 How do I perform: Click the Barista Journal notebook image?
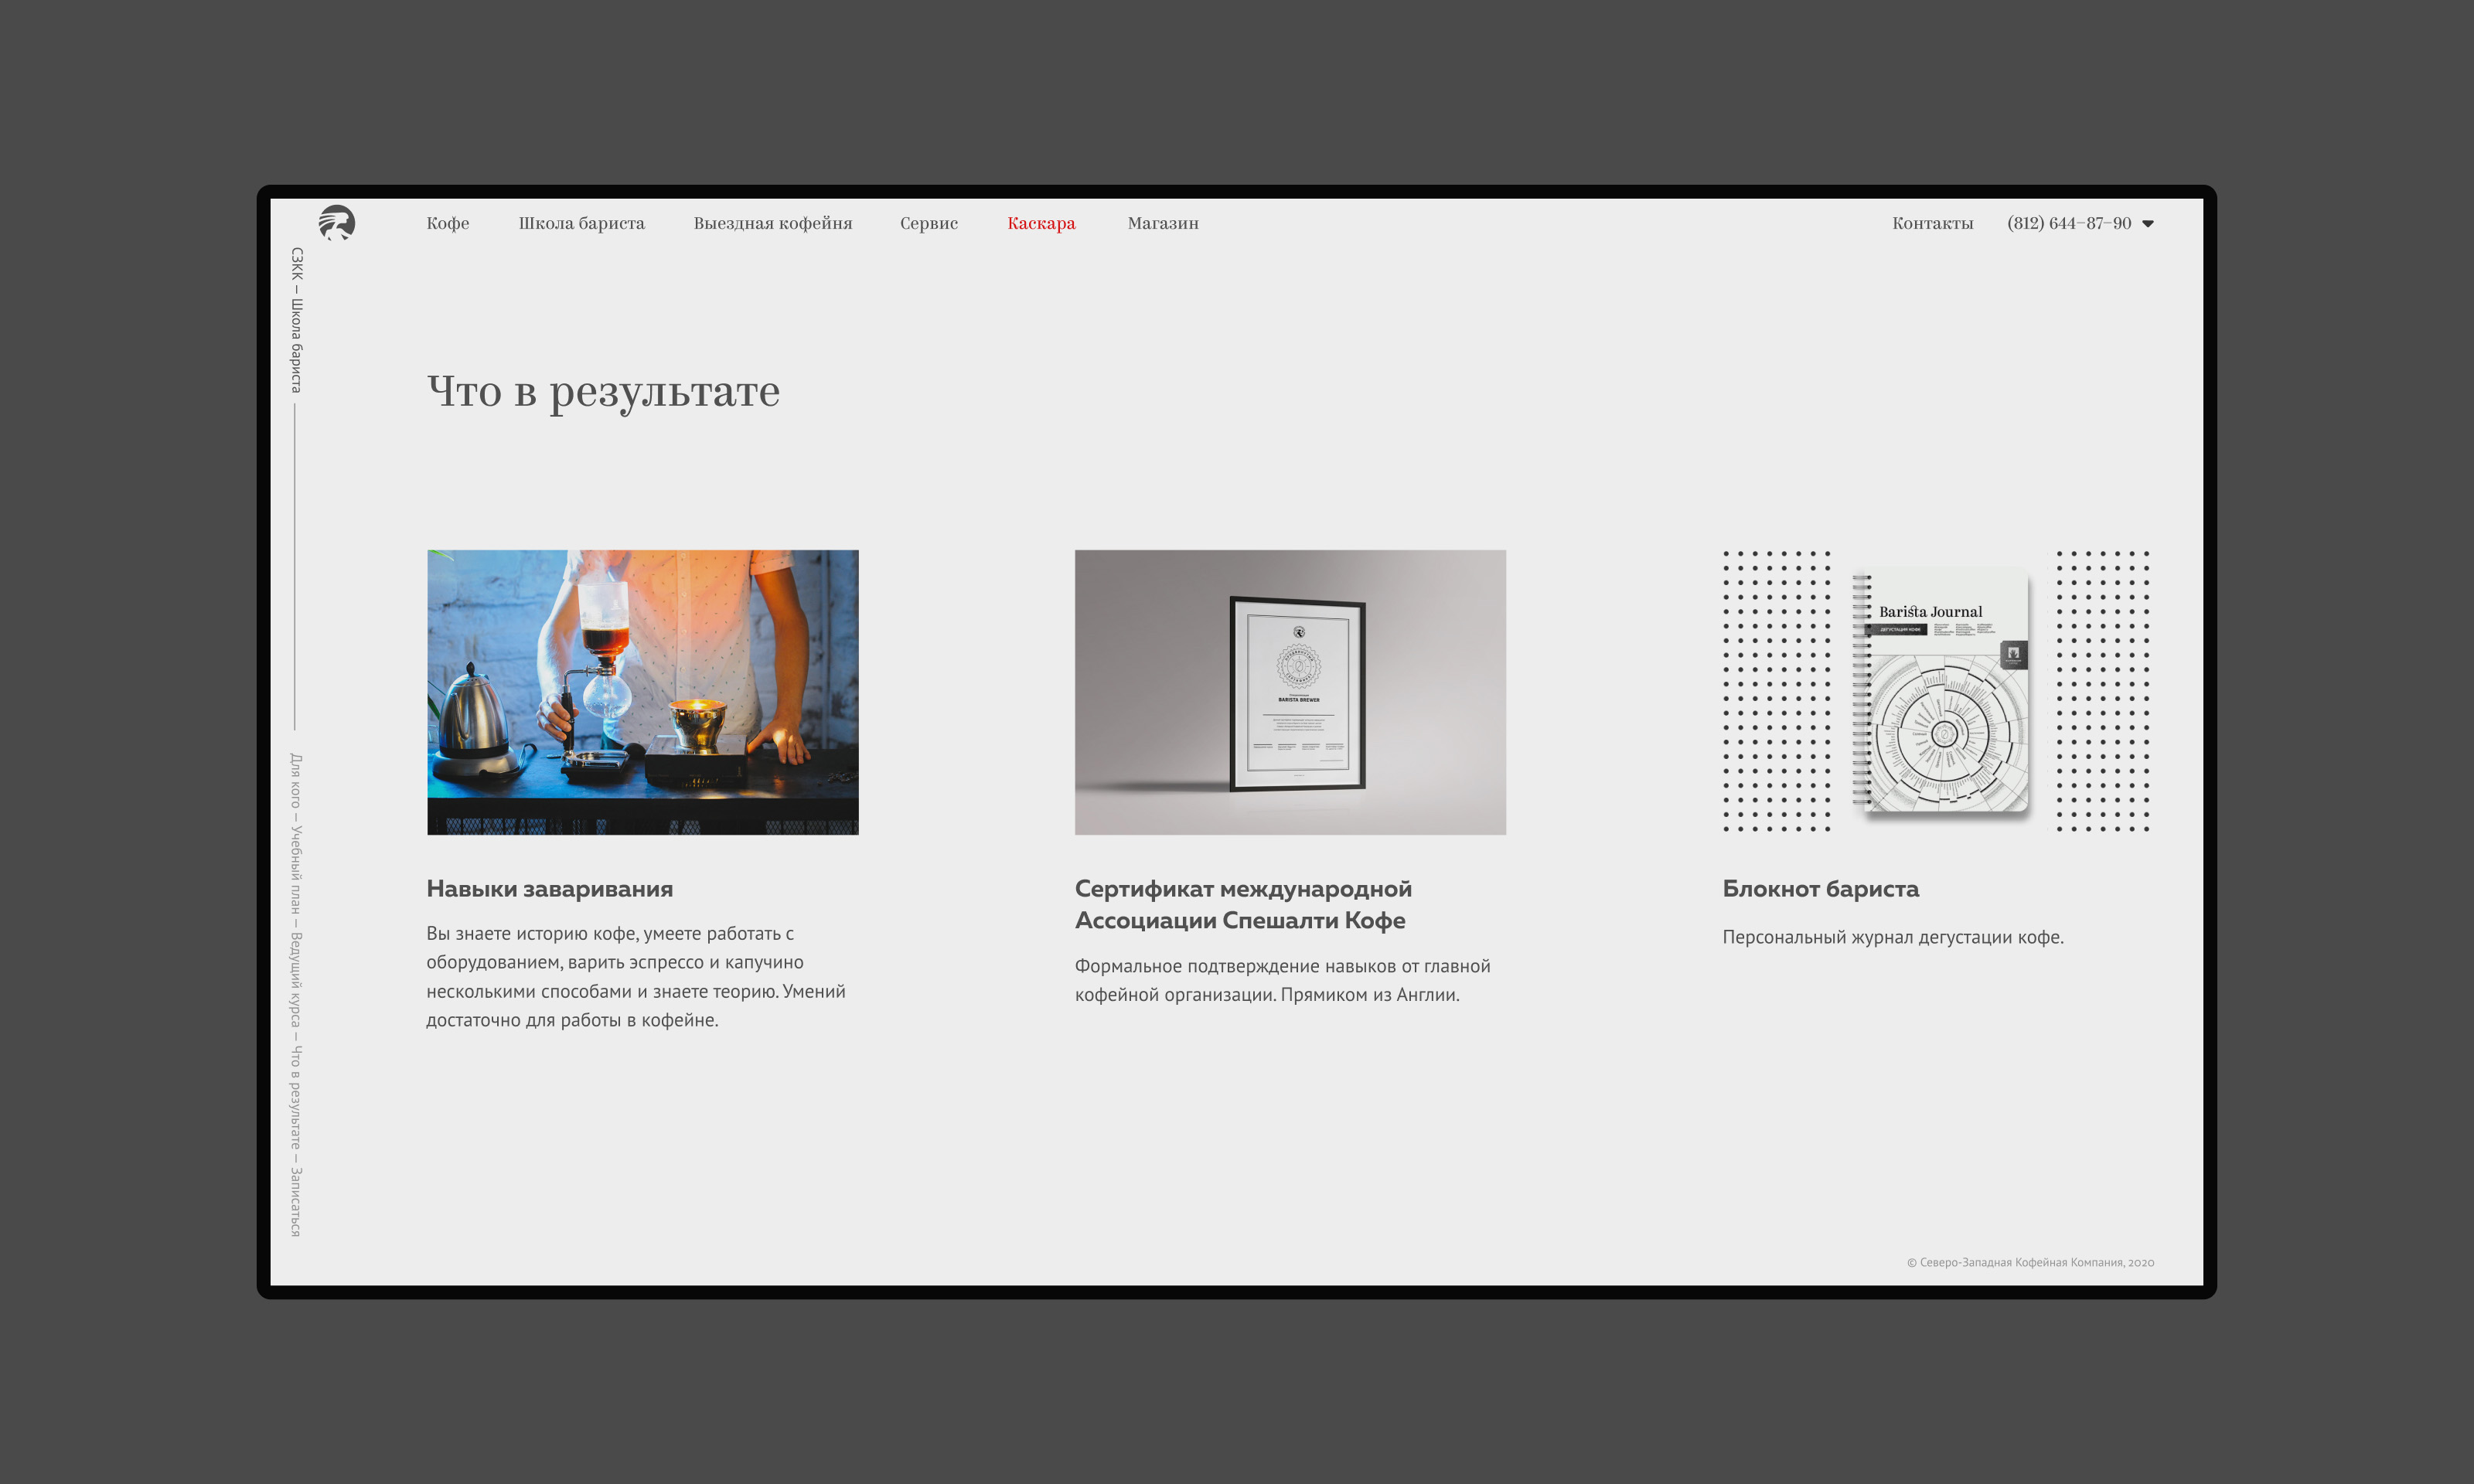pos(1940,690)
